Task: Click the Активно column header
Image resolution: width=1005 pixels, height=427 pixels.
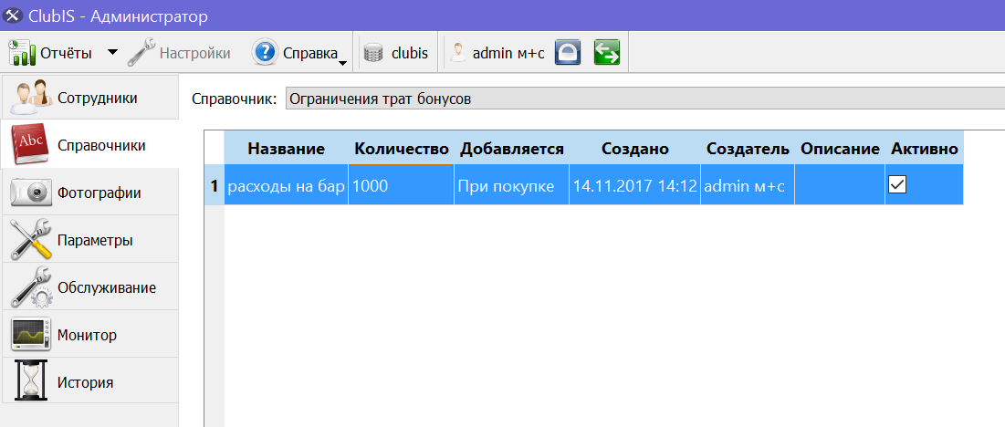Action: [925, 149]
